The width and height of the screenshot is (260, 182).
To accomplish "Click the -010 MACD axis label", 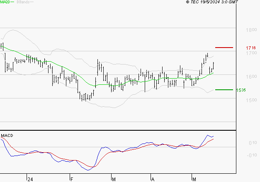I will (252, 155).
